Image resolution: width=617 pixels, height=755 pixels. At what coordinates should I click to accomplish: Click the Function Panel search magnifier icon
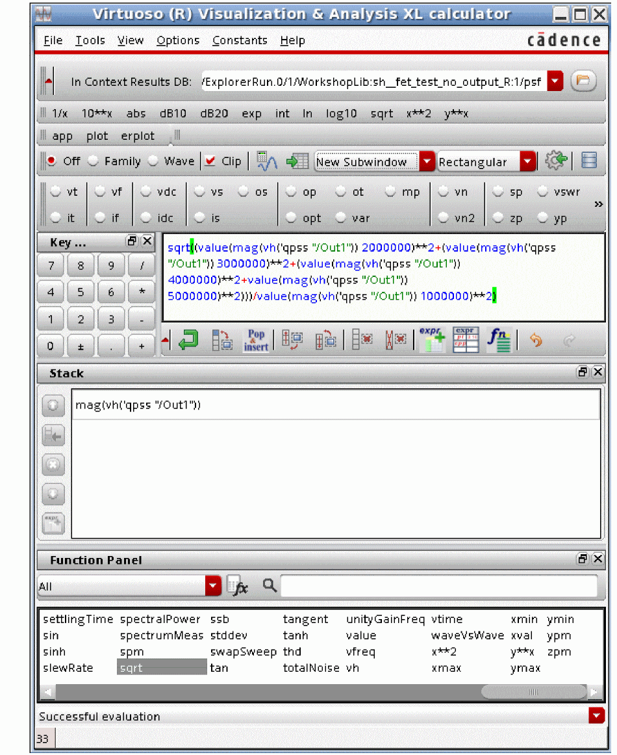pyautogui.click(x=270, y=585)
